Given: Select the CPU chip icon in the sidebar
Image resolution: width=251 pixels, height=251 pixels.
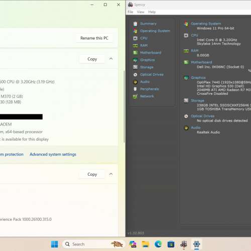Looking at the screenshot, I should 136,38.
